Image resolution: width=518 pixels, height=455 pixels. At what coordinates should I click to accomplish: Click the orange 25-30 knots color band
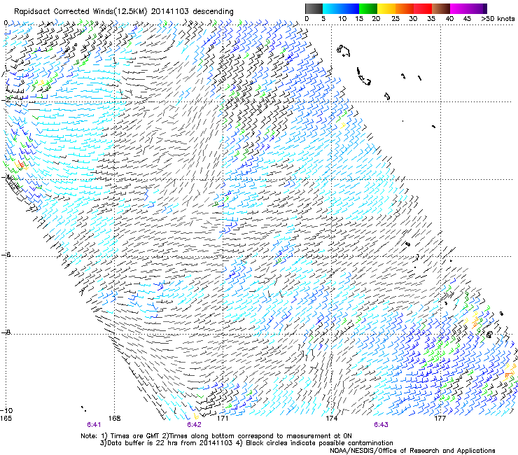tap(405, 8)
